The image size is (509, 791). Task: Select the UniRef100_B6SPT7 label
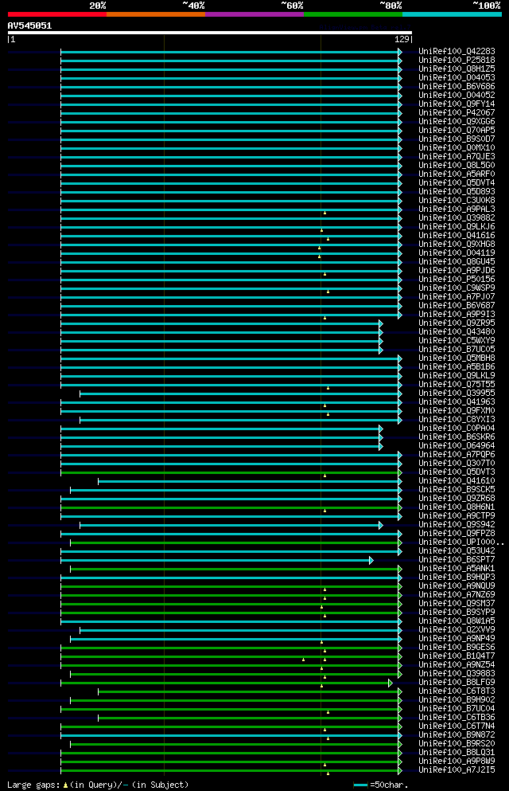457,559
